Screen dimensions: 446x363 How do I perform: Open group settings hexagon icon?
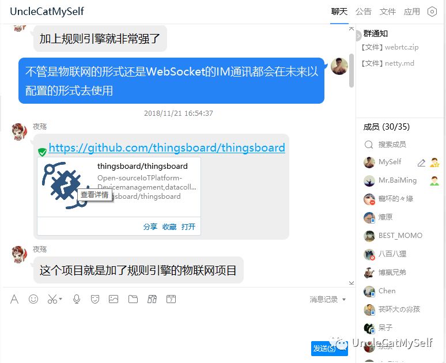pos(432,12)
